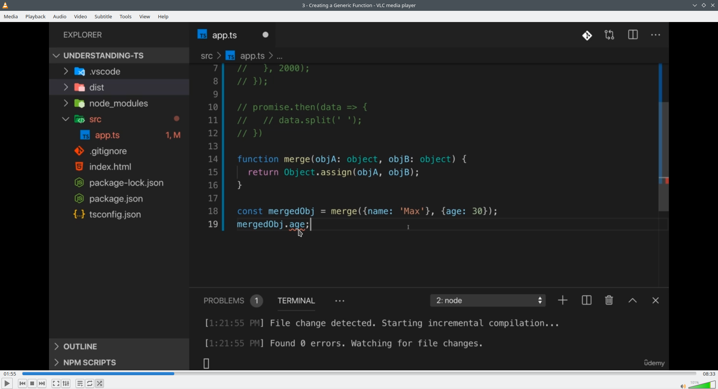Stop the video playback
Viewport: 718px width, 389px height.
[x=33, y=383]
